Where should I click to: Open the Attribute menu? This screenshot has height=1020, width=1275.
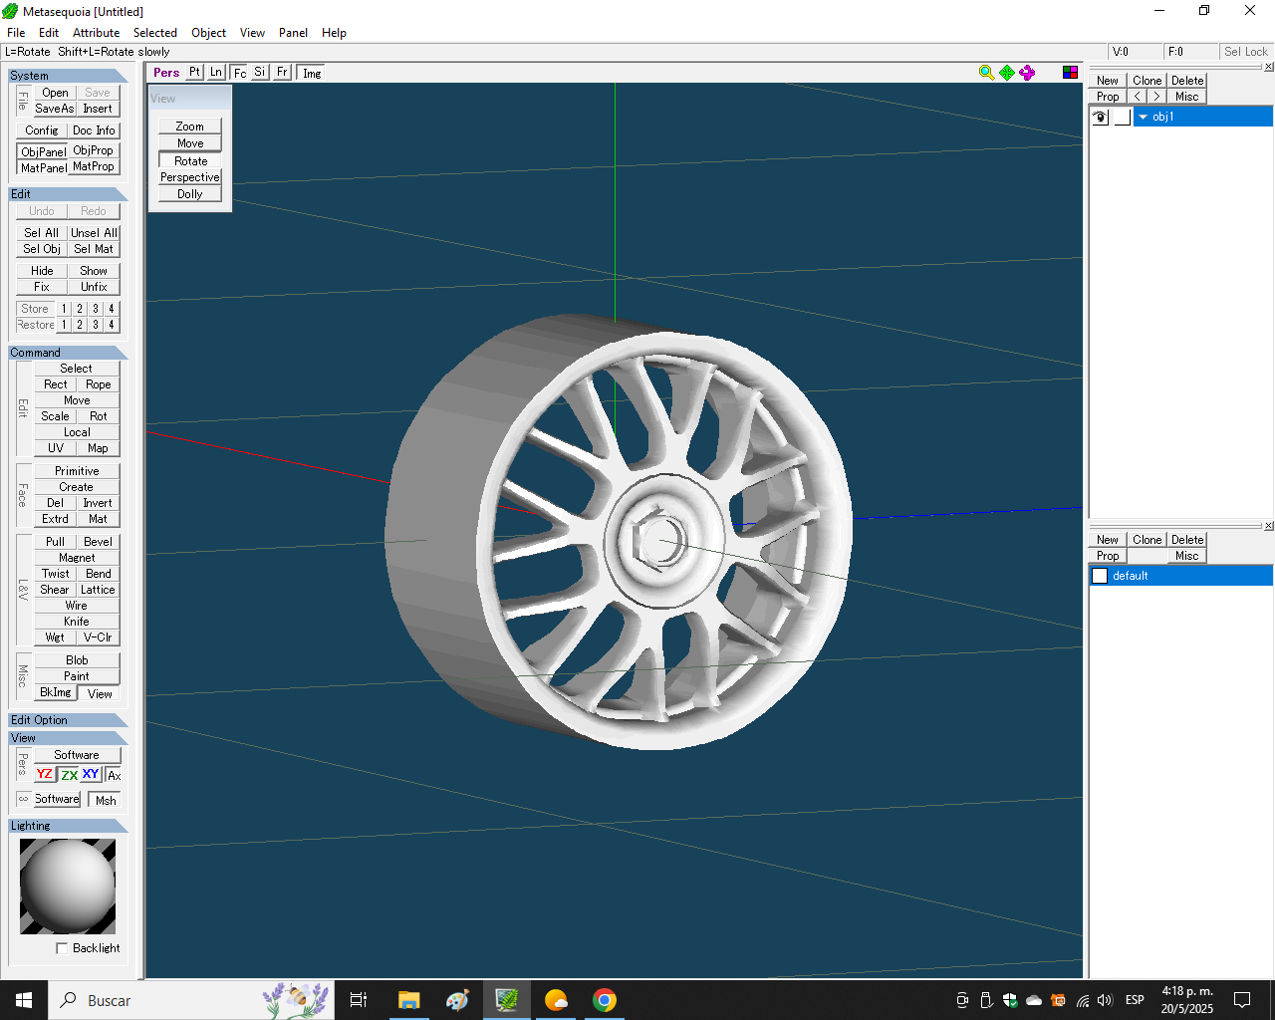pyautogui.click(x=96, y=33)
